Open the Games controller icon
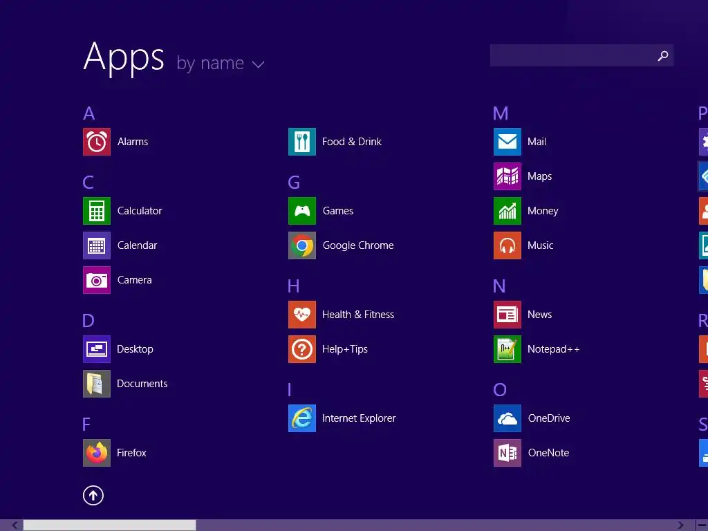Screen dimensions: 708x531 302,211
